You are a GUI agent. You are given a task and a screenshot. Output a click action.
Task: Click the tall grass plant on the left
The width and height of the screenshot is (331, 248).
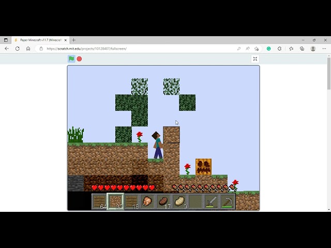tap(76, 134)
